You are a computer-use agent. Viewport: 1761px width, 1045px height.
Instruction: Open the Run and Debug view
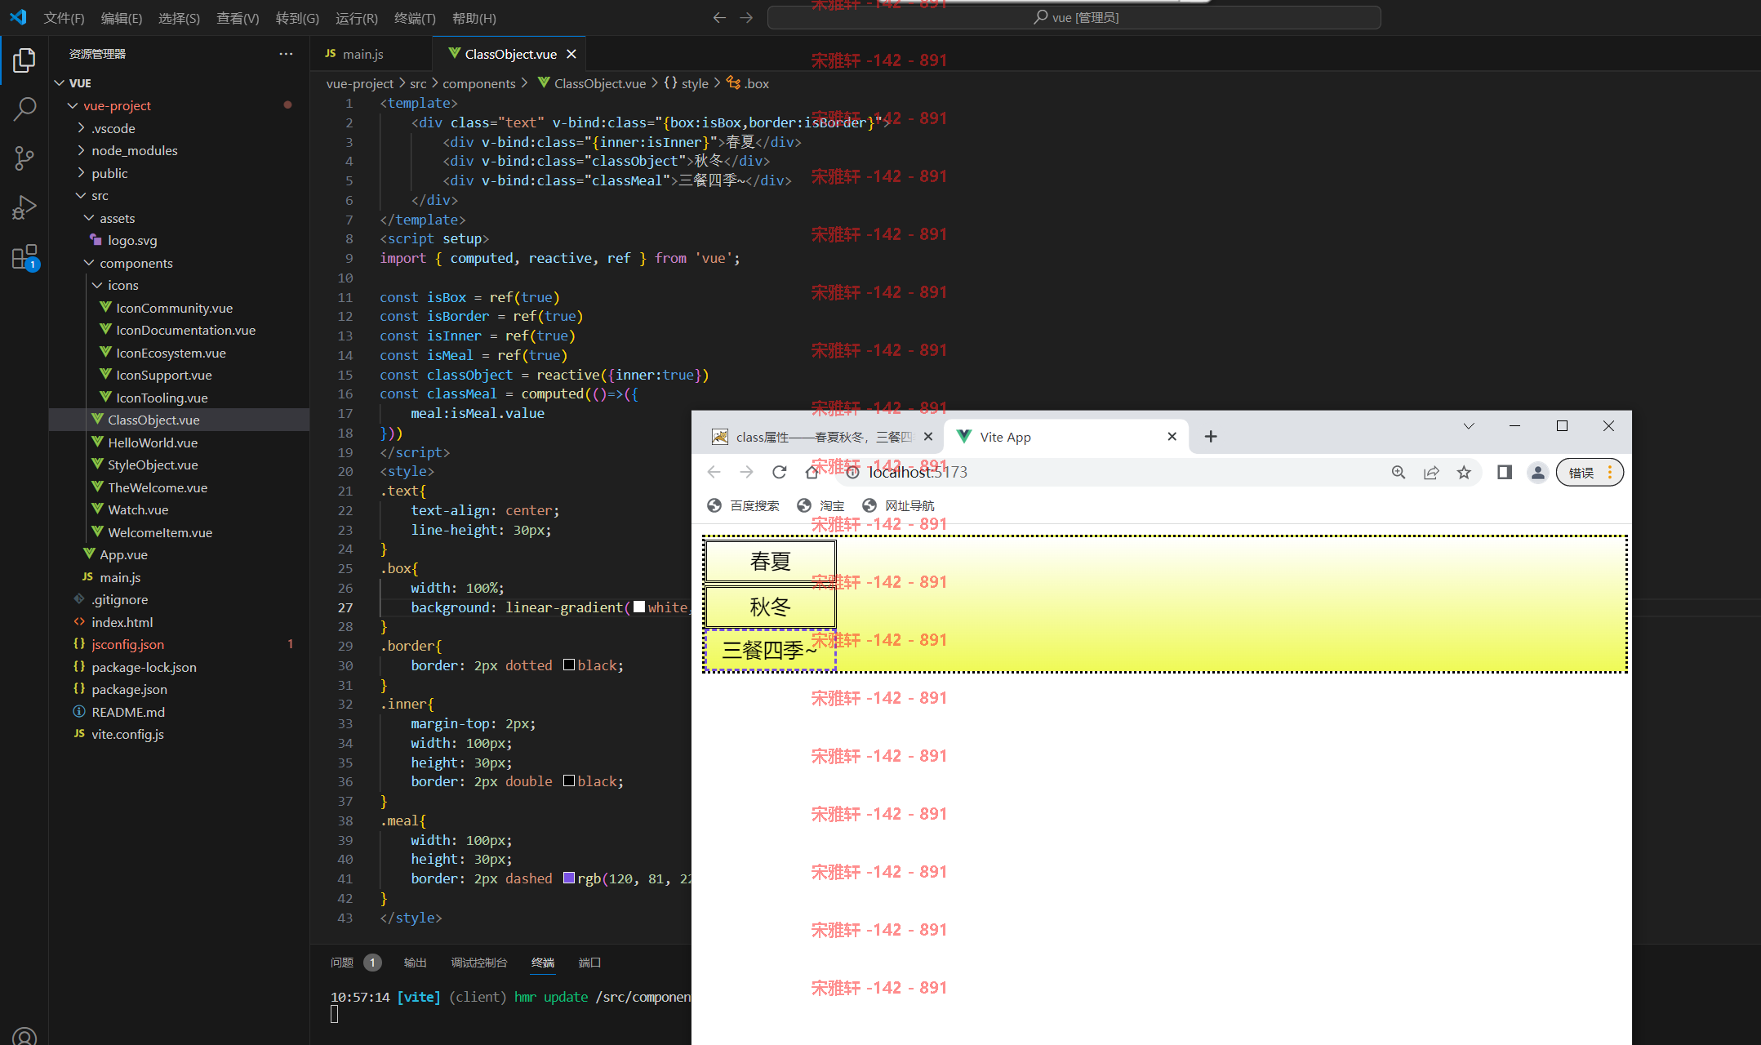[24, 207]
